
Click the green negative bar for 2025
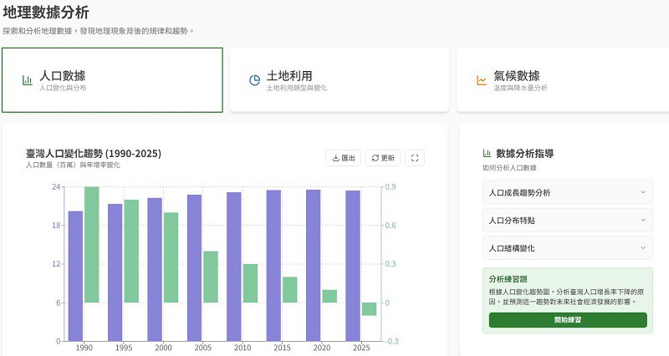369,309
